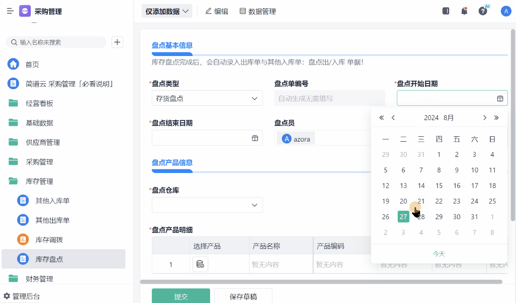Click the azora member tag

[x=296, y=139]
